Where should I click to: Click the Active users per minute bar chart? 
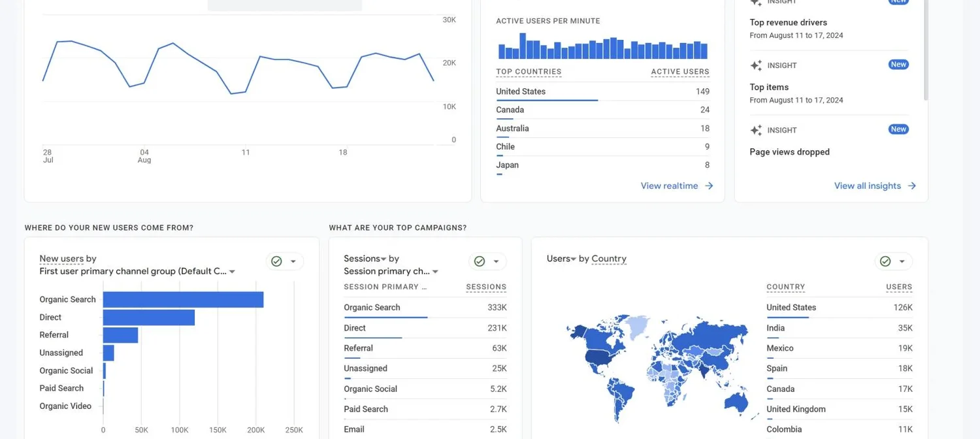coord(602,46)
